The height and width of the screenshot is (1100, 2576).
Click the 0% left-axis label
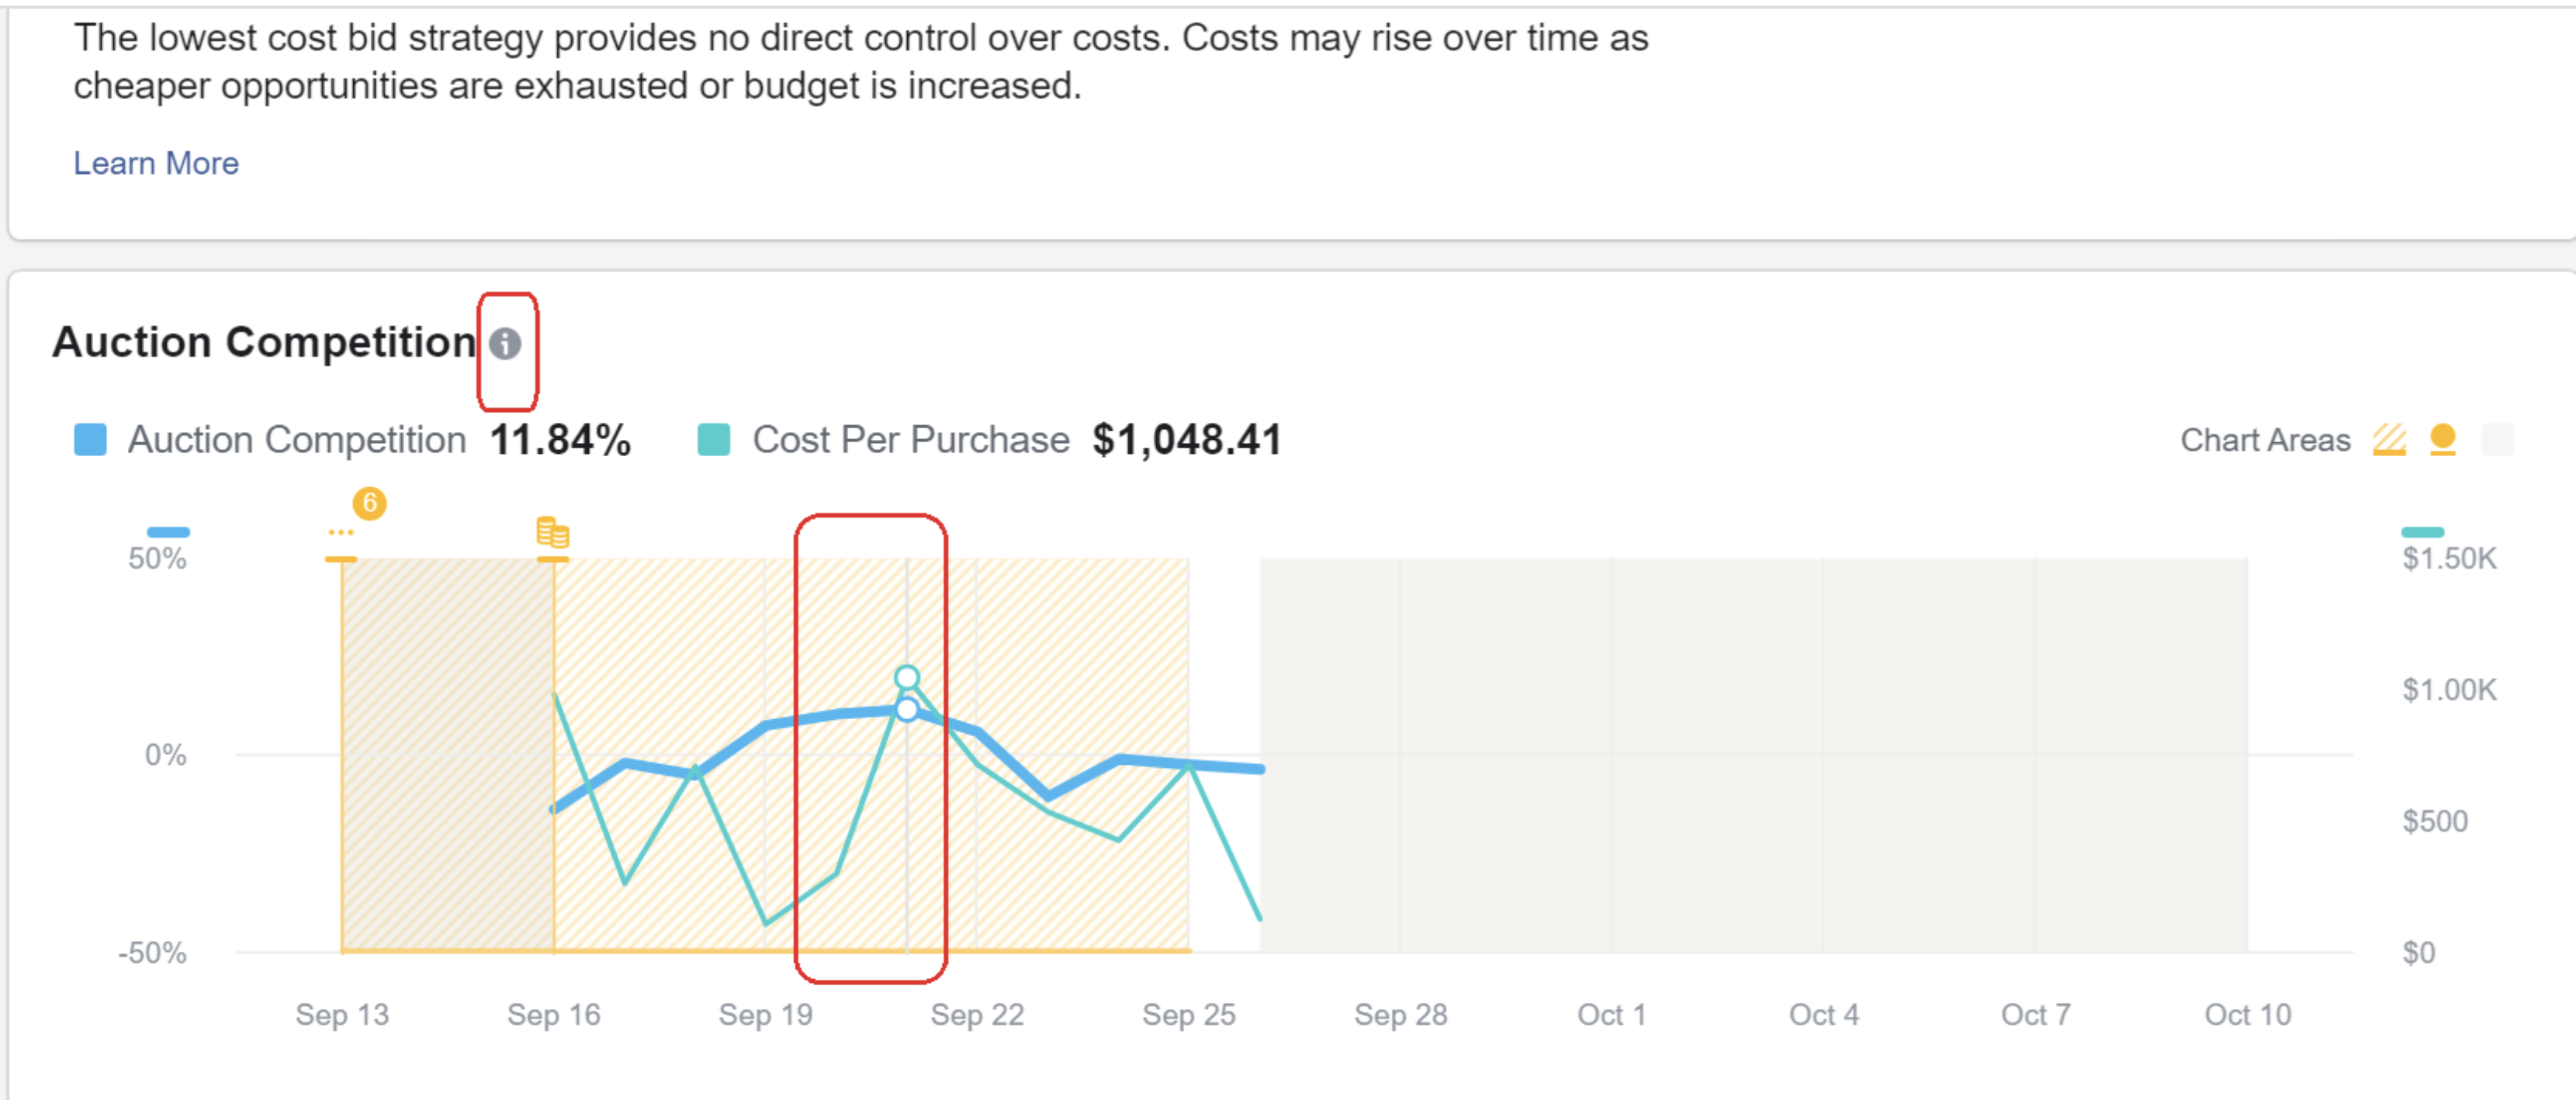pyautogui.click(x=166, y=755)
